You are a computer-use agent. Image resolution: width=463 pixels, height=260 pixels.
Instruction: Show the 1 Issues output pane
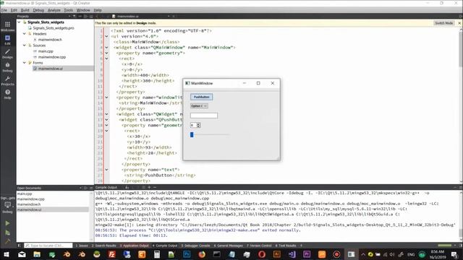[82, 246]
